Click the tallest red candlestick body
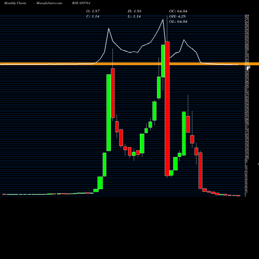Screen dimensions: 259x259 coord(167,109)
